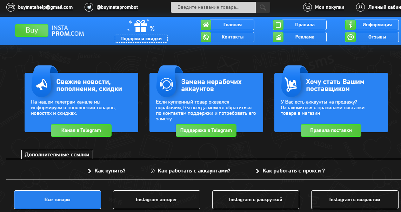Click the chart icon on the Реклама button
This screenshot has height=212, width=401.
tap(278, 37)
